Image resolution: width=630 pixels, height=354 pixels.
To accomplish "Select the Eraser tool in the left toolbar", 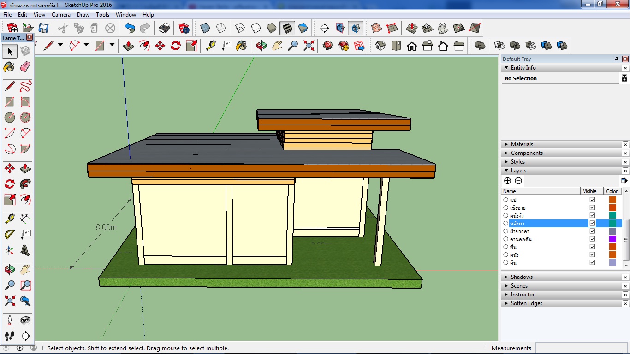I will tap(25, 67).
